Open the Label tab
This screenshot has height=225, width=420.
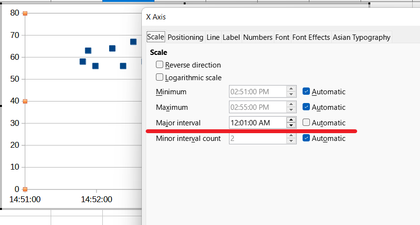(231, 37)
